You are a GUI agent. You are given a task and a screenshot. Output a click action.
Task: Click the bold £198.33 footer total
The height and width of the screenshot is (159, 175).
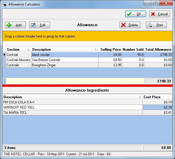pos(158,81)
